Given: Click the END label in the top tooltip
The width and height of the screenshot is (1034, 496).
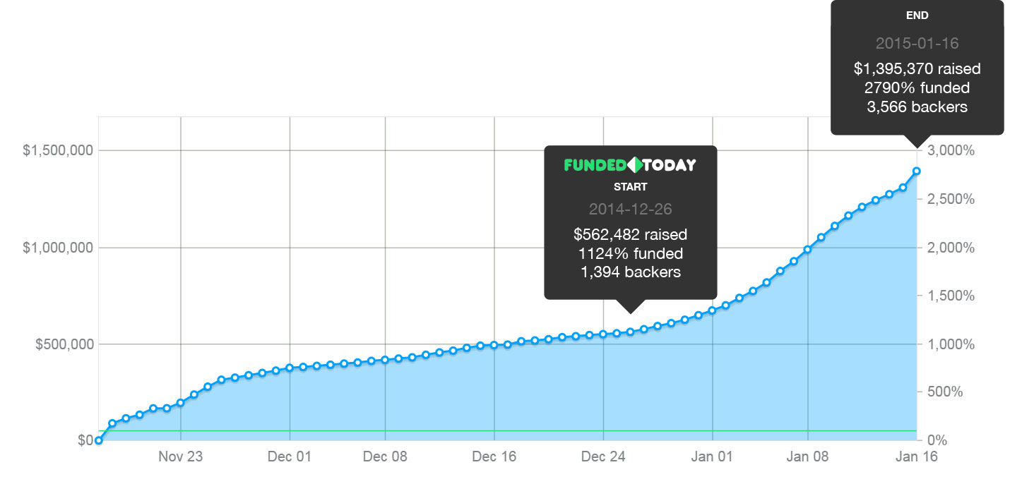Looking at the screenshot, I should pyautogui.click(x=917, y=15).
